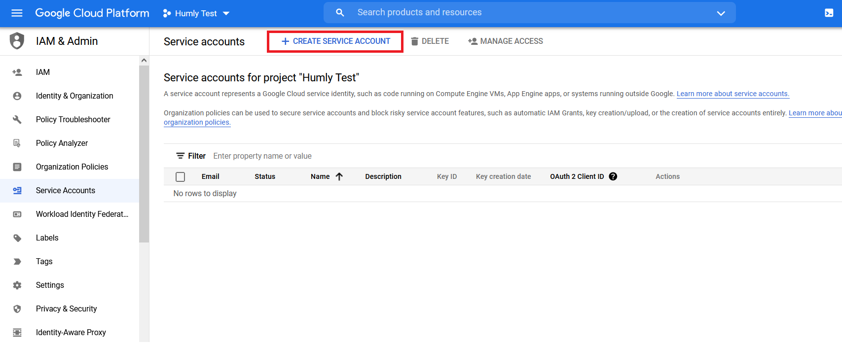Screen dimensions: 842x344
Task: Click the sidebar vertical scrollbar thumb
Action: coord(144,154)
